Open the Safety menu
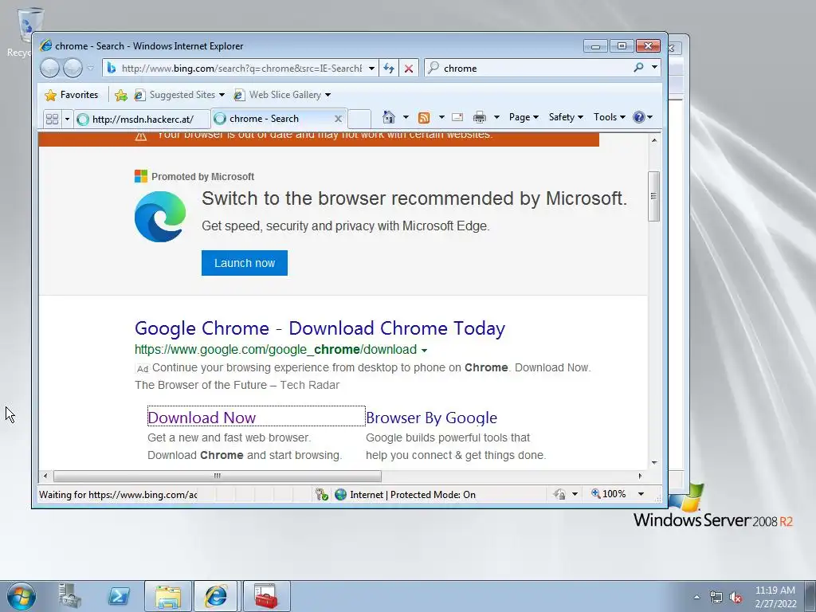The image size is (816, 612). 566,117
